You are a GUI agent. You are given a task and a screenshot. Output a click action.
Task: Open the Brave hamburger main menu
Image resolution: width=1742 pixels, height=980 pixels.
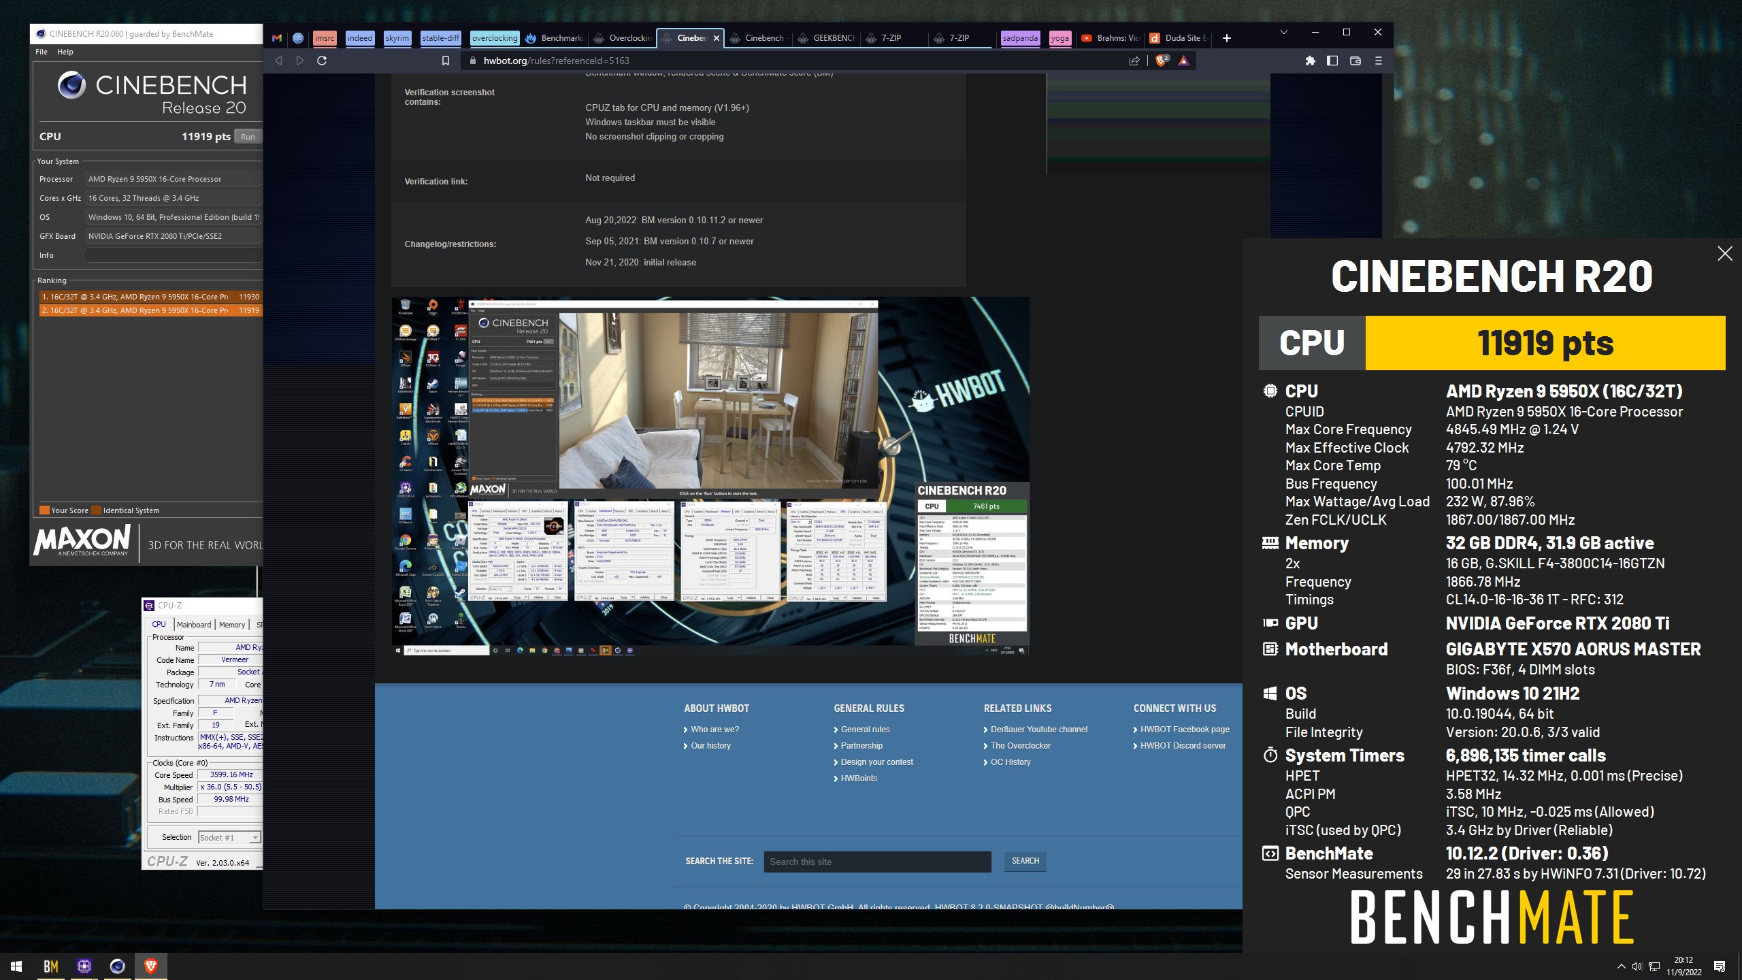click(x=1379, y=61)
